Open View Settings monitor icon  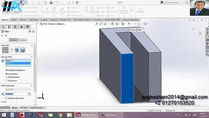tap(145, 24)
